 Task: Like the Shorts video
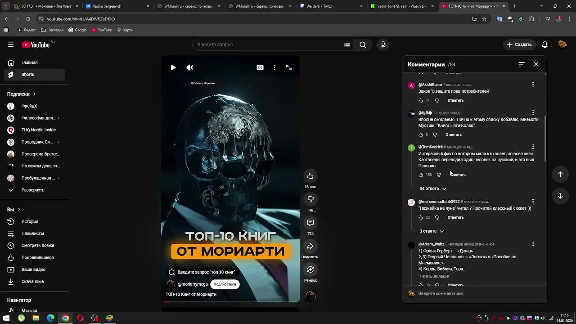tap(310, 175)
